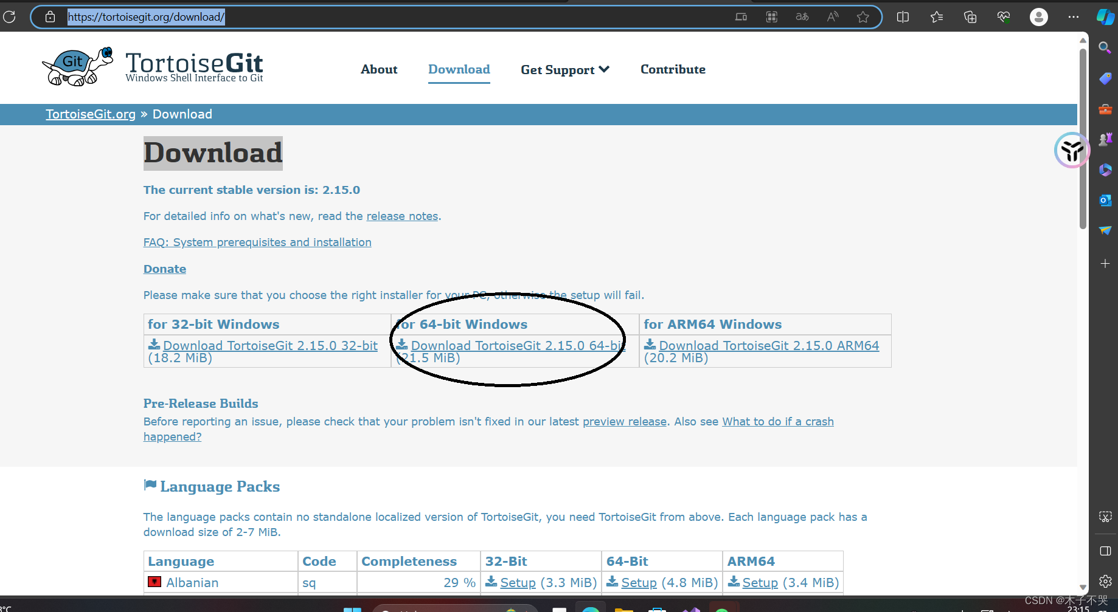Click the translate page icon
Viewport: 1118px width, 612px height.
tap(802, 17)
